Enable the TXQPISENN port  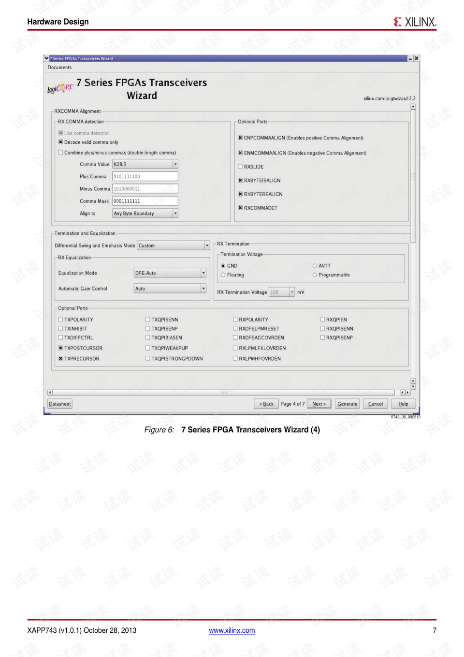pos(148,320)
